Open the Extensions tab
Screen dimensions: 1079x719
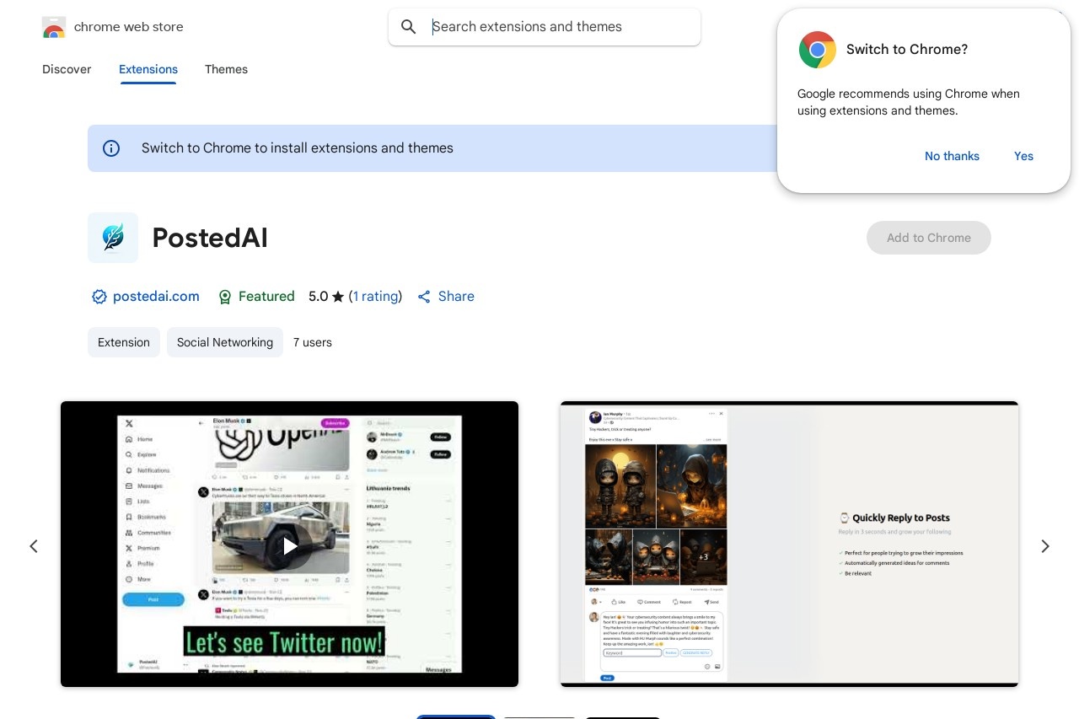coord(148,69)
